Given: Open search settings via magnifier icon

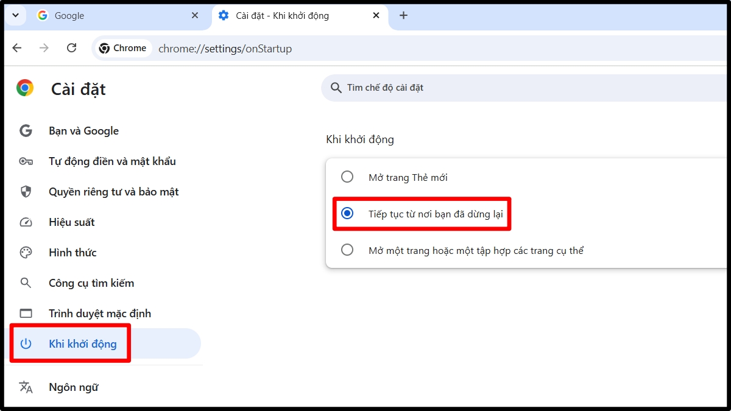Looking at the screenshot, I should tap(25, 283).
